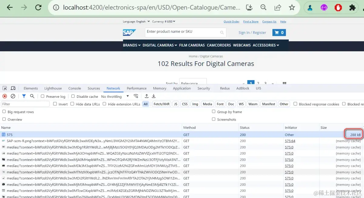
Task: Switch to the Performance tab
Action: coord(136,88)
